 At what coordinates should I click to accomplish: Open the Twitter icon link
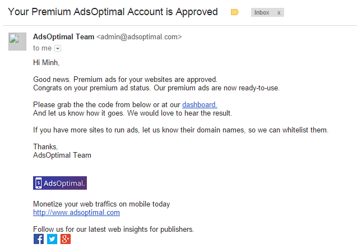[x=52, y=239]
